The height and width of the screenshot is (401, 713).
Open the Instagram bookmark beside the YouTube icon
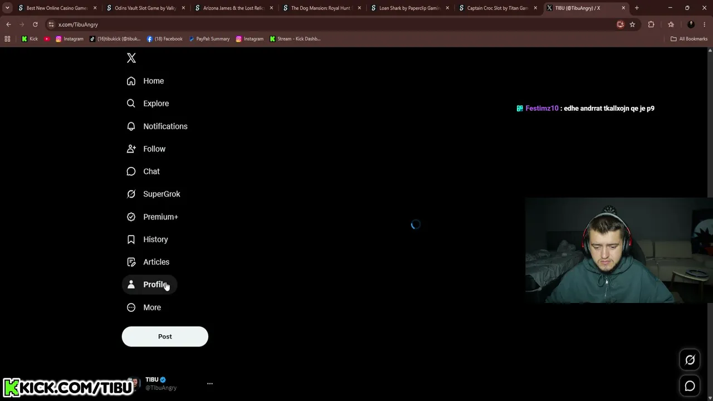coord(70,39)
